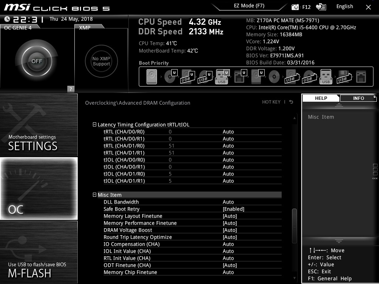Collapse Latency Timing Configuration tRTL/tIOL section

click(x=94, y=125)
